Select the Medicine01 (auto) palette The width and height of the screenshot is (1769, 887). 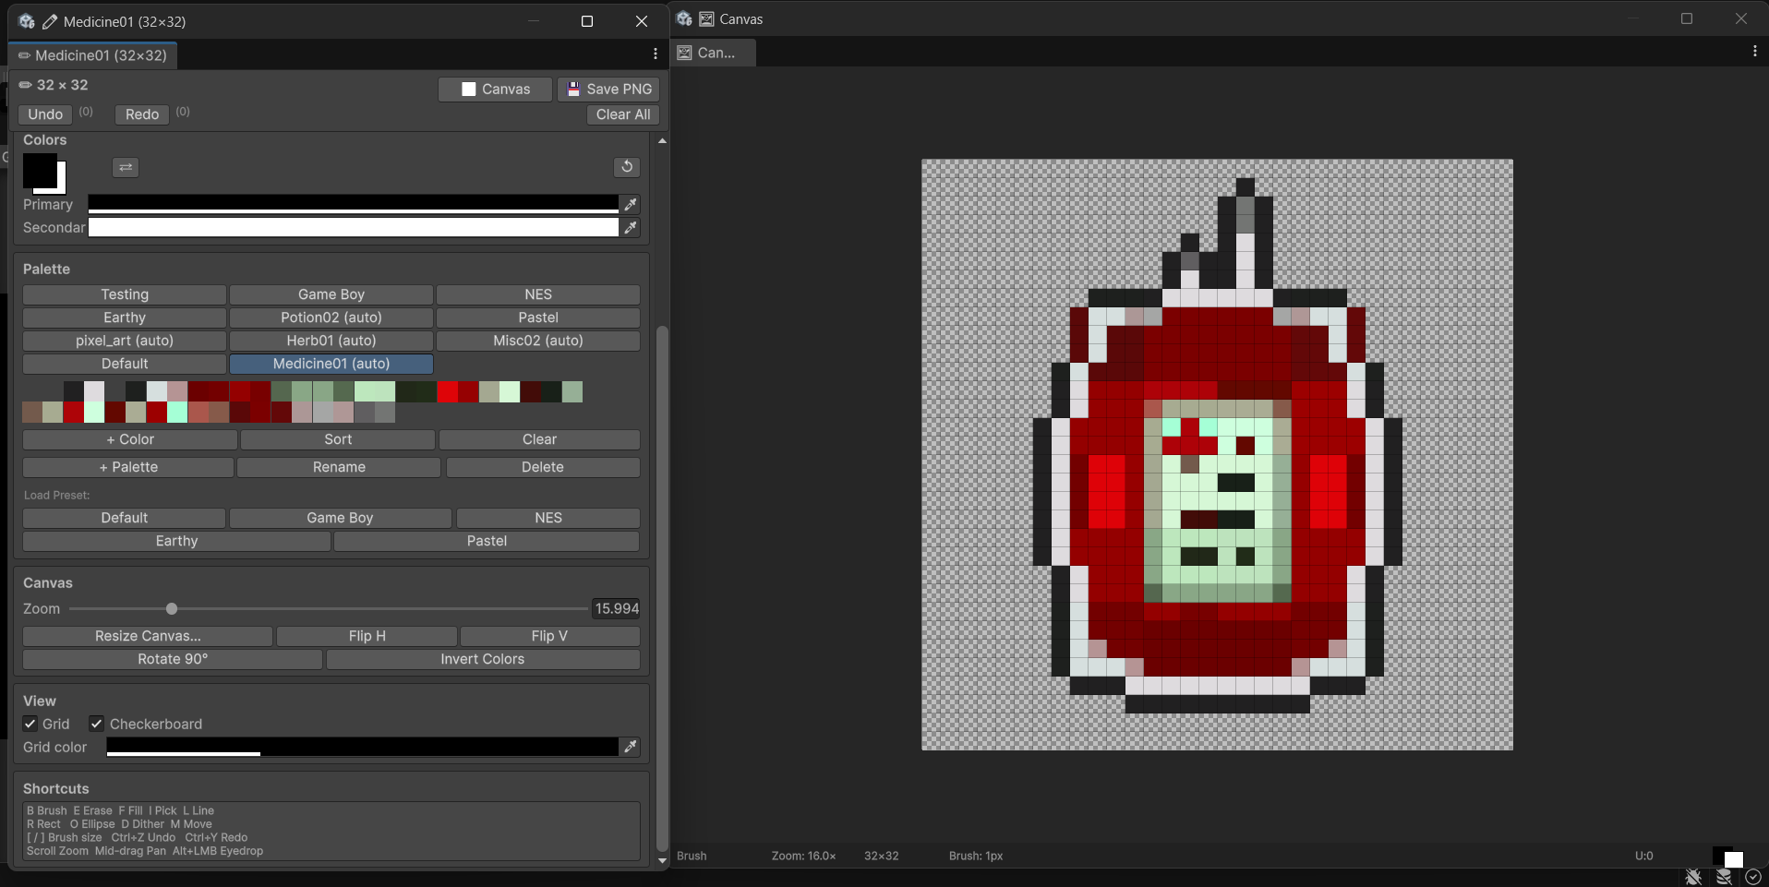click(x=331, y=364)
